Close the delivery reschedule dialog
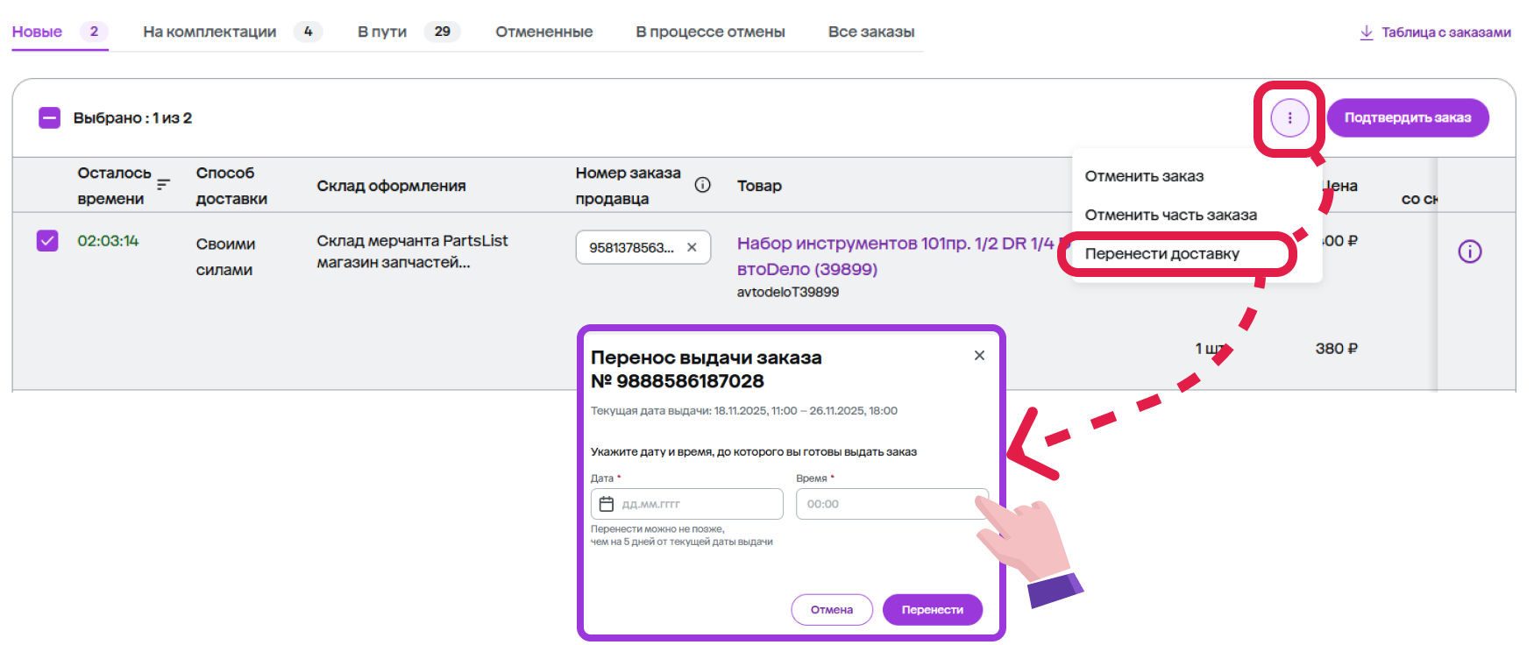The height and width of the screenshot is (645, 1534). coord(979,356)
